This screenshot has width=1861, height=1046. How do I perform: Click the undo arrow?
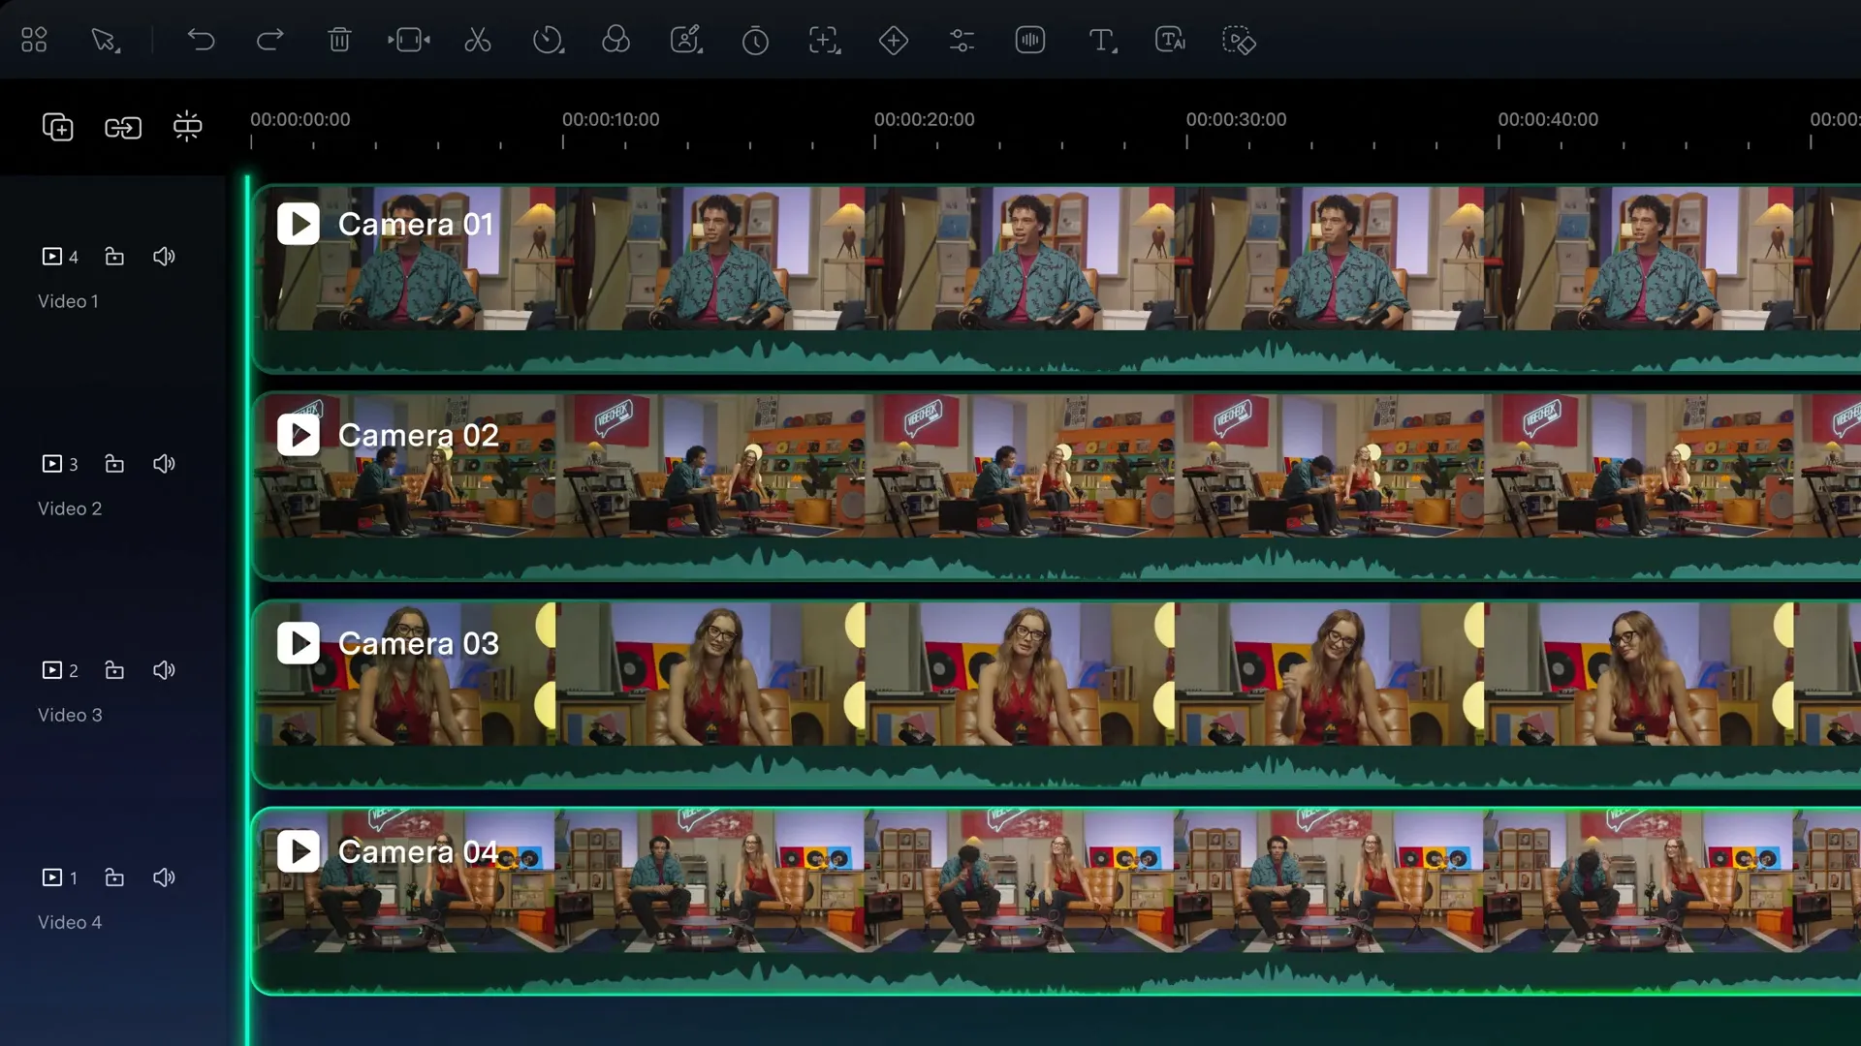tap(201, 40)
